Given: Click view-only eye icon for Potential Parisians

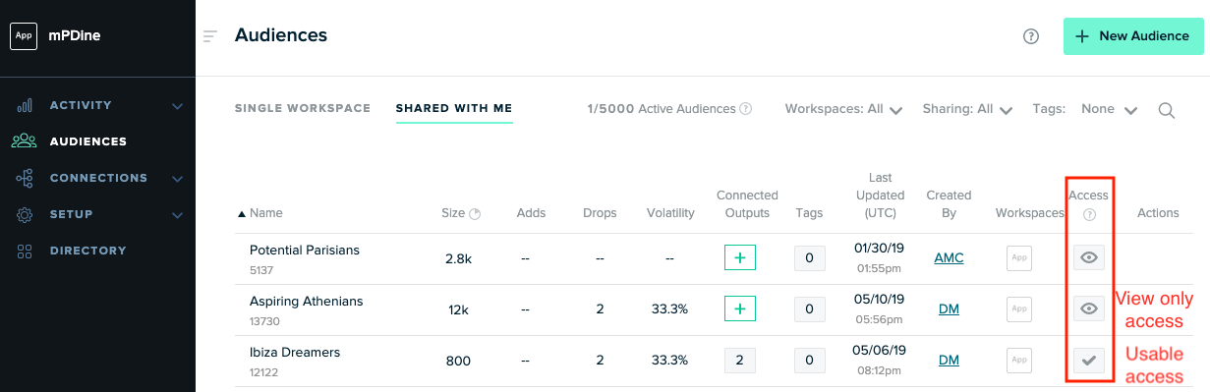Looking at the screenshot, I should click(x=1088, y=258).
